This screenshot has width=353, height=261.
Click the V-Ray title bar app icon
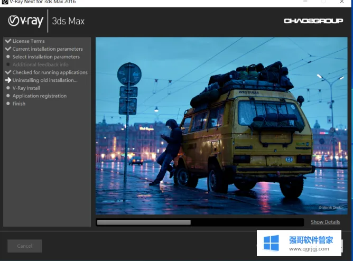[x=5, y=2]
